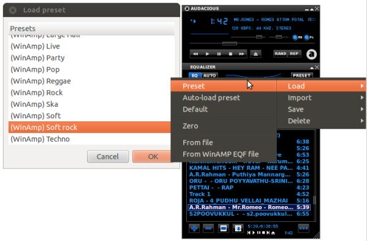367x241 pixels.
Task: Click OK in Load preset dialog
Action: pyautogui.click(x=152, y=156)
